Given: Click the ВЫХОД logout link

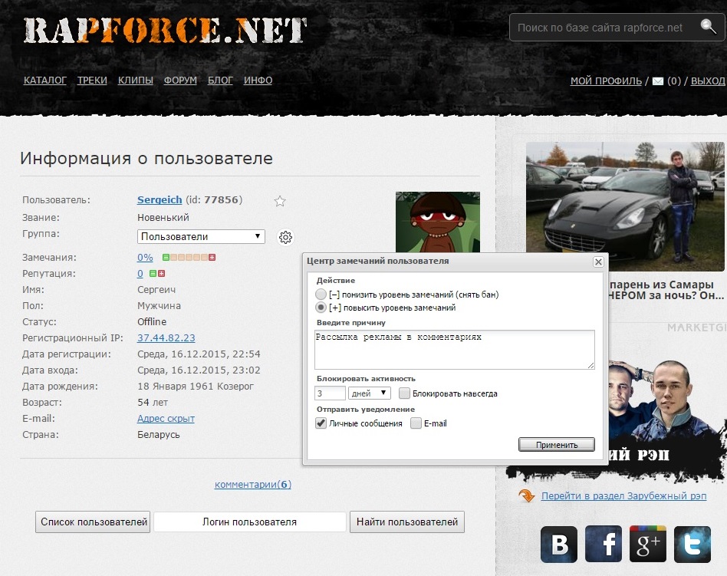Looking at the screenshot, I should (x=708, y=81).
